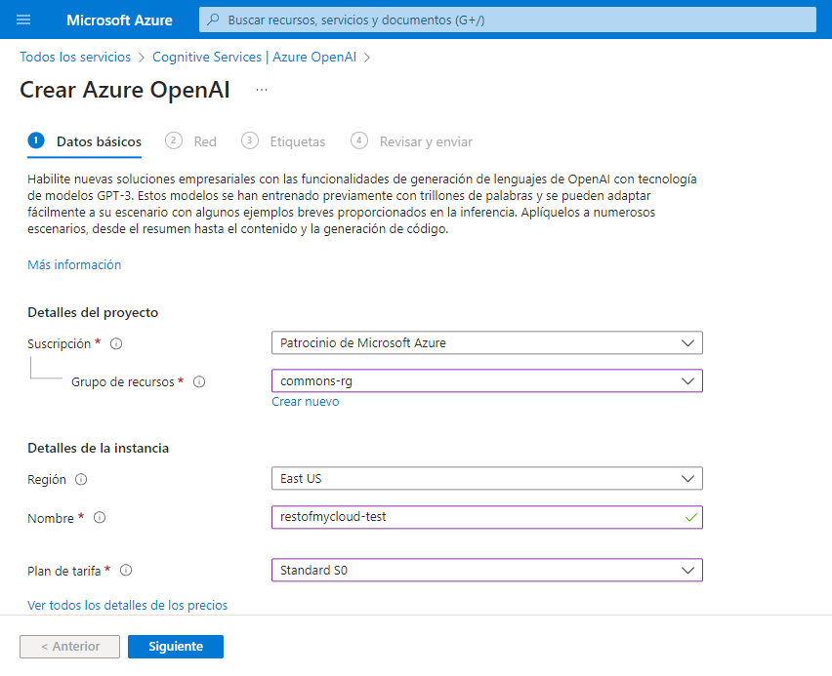832x676 pixels.
Task: Click the Microsoft Azure home title
Action: tap(119, 20)
